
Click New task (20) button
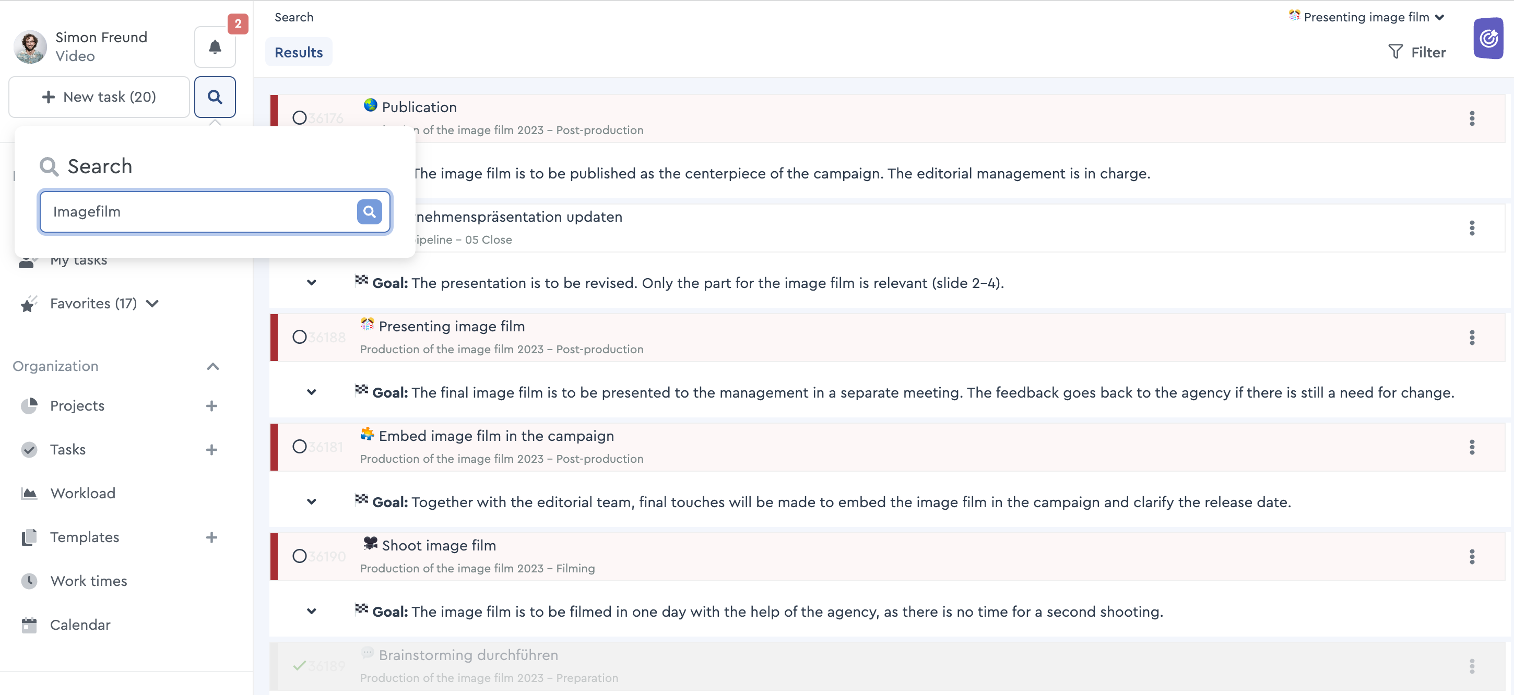(99, 97)
